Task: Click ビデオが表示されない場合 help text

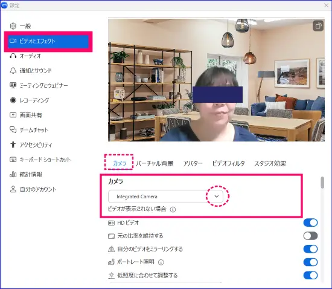Action: [137, 209]
